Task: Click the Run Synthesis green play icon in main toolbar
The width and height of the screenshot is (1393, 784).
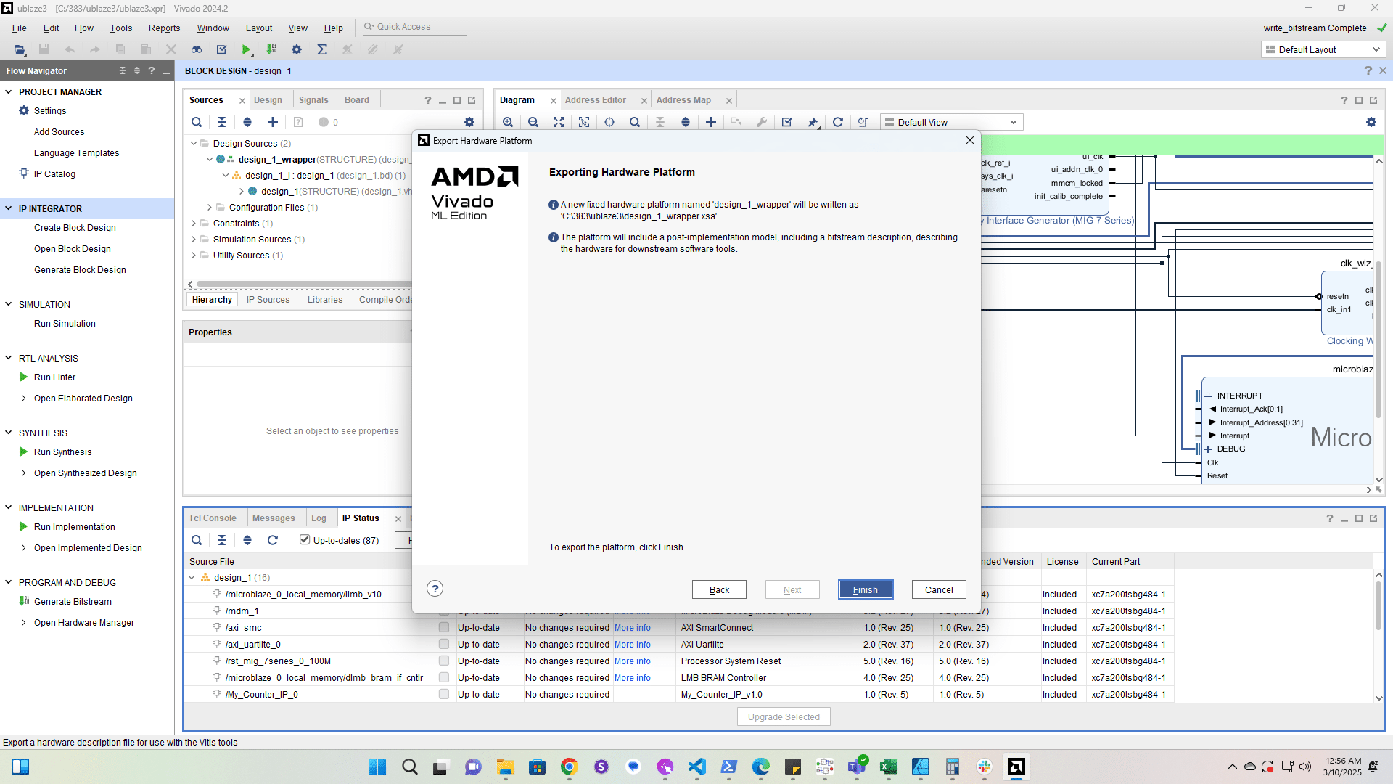Action: pos(247,49)
